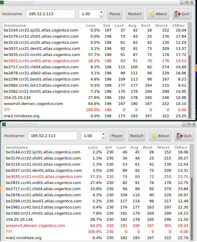Pause the traceroute in the upper window
This screenshot has width=197, height=242.
[x=115, y=14]
